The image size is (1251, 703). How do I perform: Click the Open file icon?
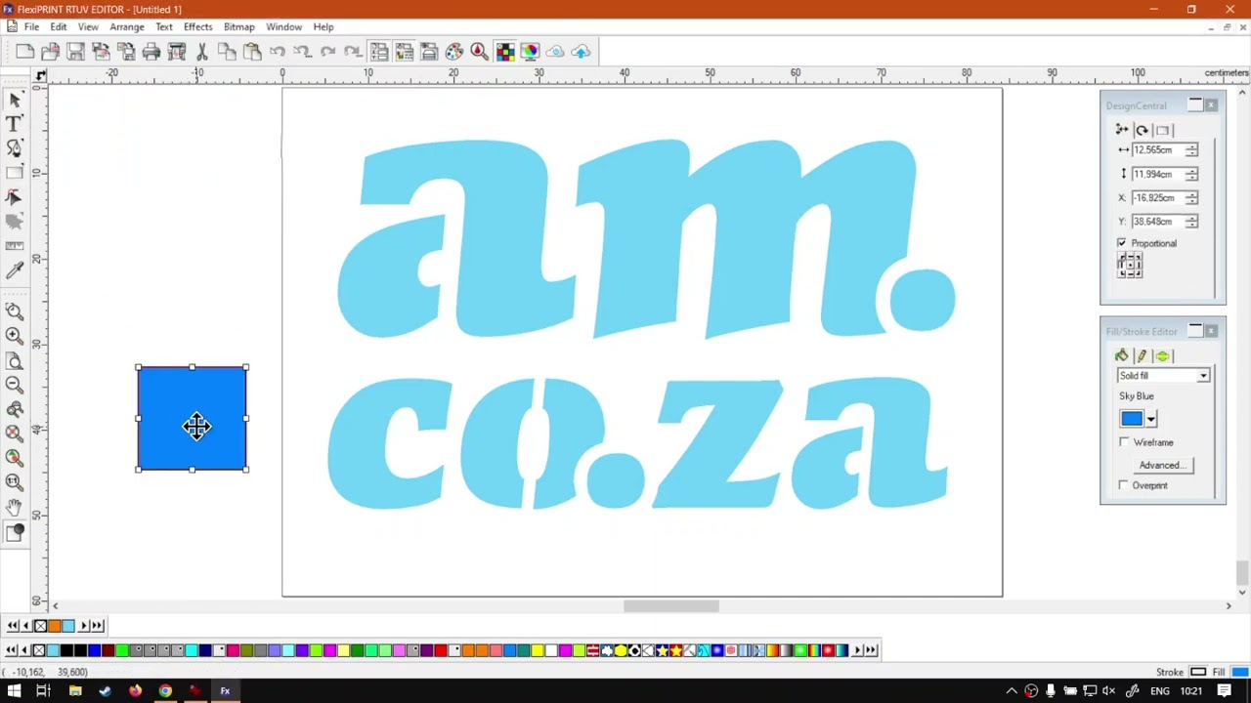point(50,52)
